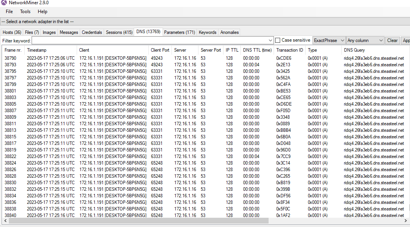Switch to the Sessions (415) tab

[x=119, y=32]
